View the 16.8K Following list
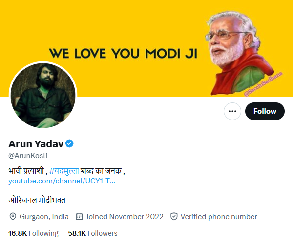This screenshot has height=243, width=294. 33,233
